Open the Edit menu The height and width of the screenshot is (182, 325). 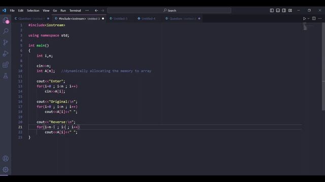[x=21, y=11]
